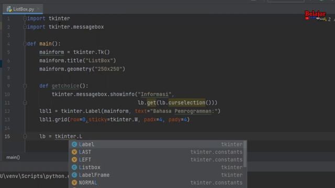Click the fold marker on line 15
This screenshot has height=188, width=335.
pos(25,136)
